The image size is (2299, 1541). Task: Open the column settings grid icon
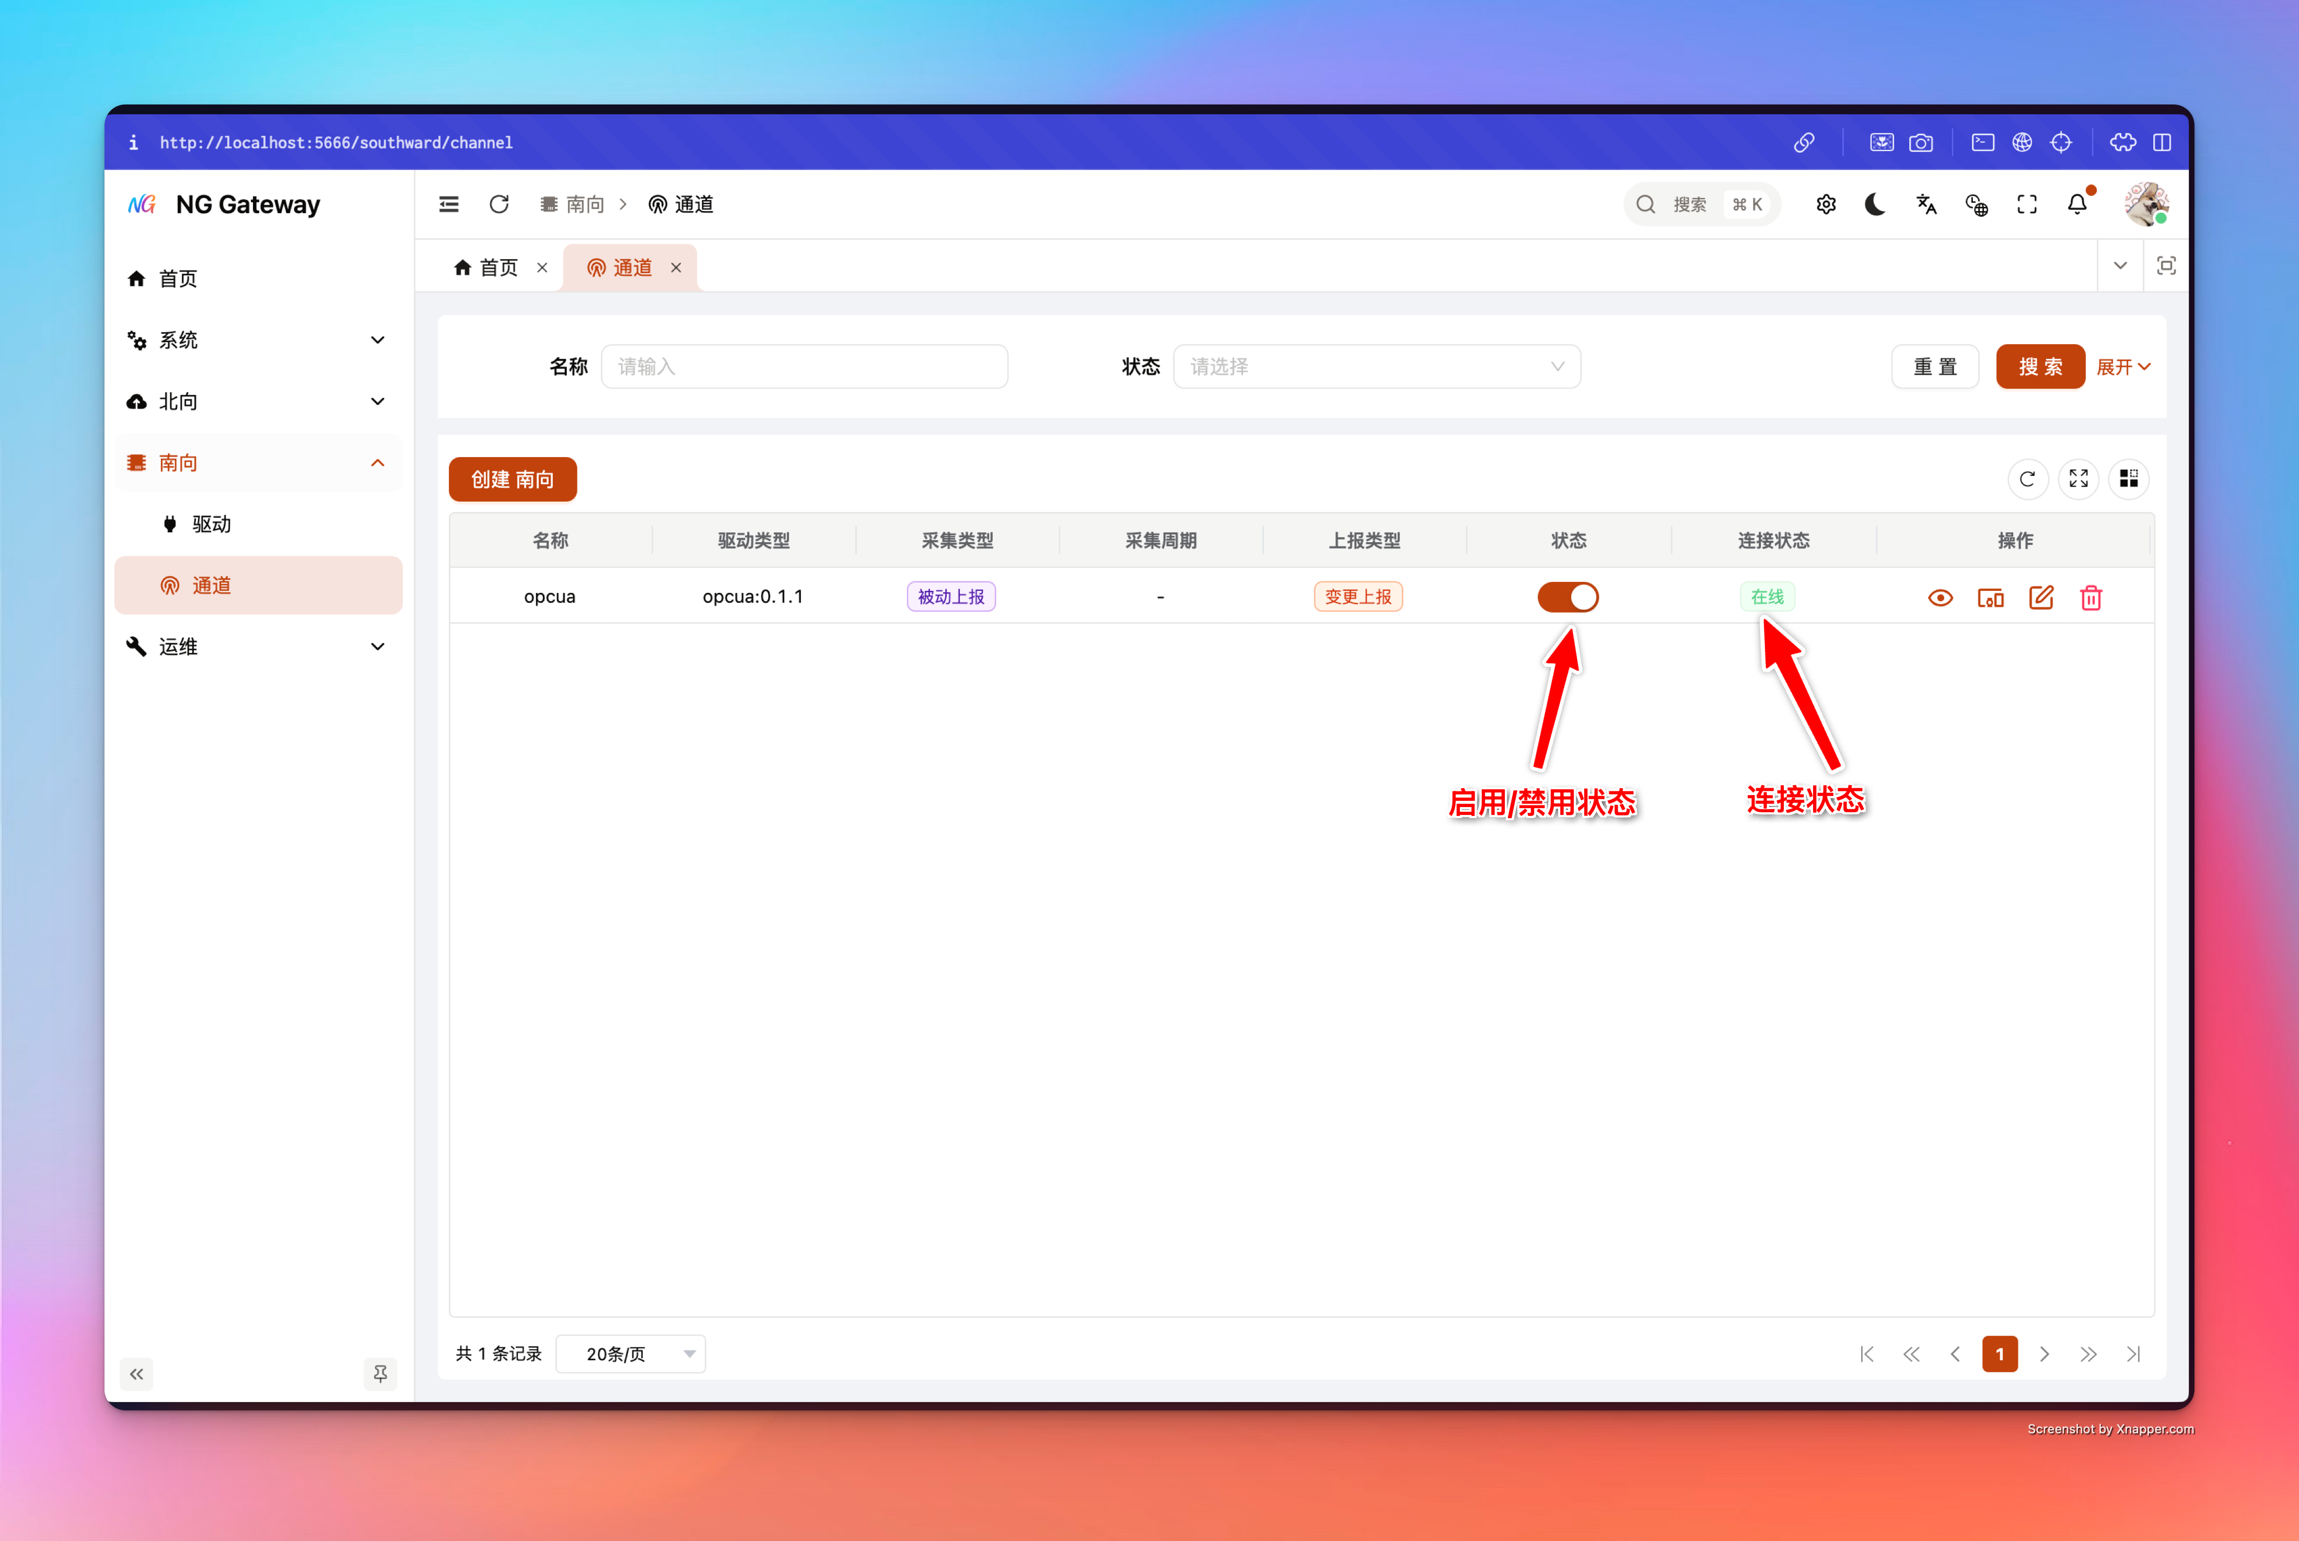(2129, 478)
